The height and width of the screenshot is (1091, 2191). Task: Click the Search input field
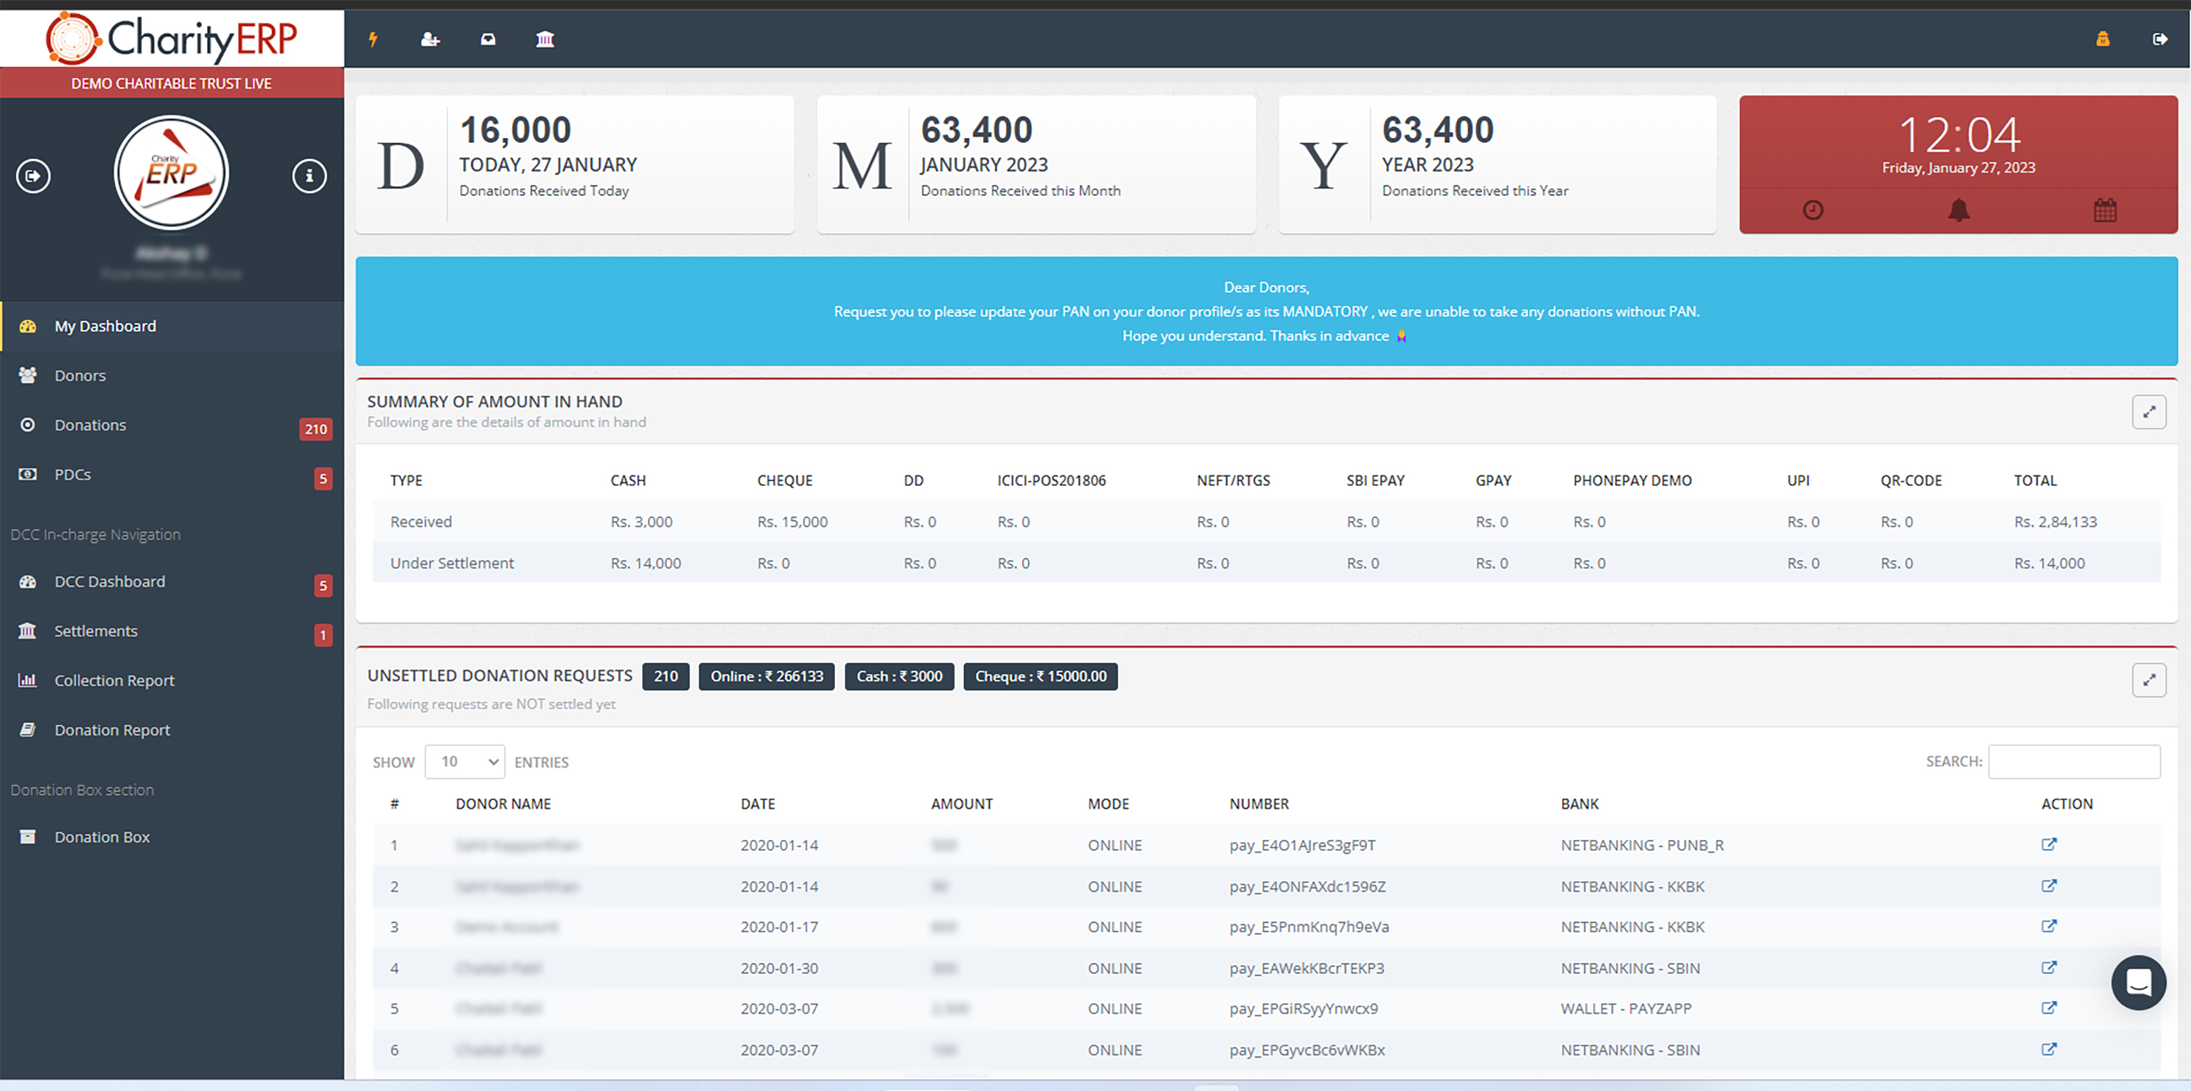(x=2074, y=762)
